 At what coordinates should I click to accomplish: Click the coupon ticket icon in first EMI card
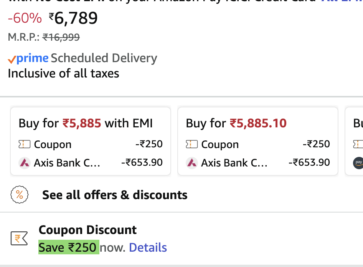coord(24,144)
